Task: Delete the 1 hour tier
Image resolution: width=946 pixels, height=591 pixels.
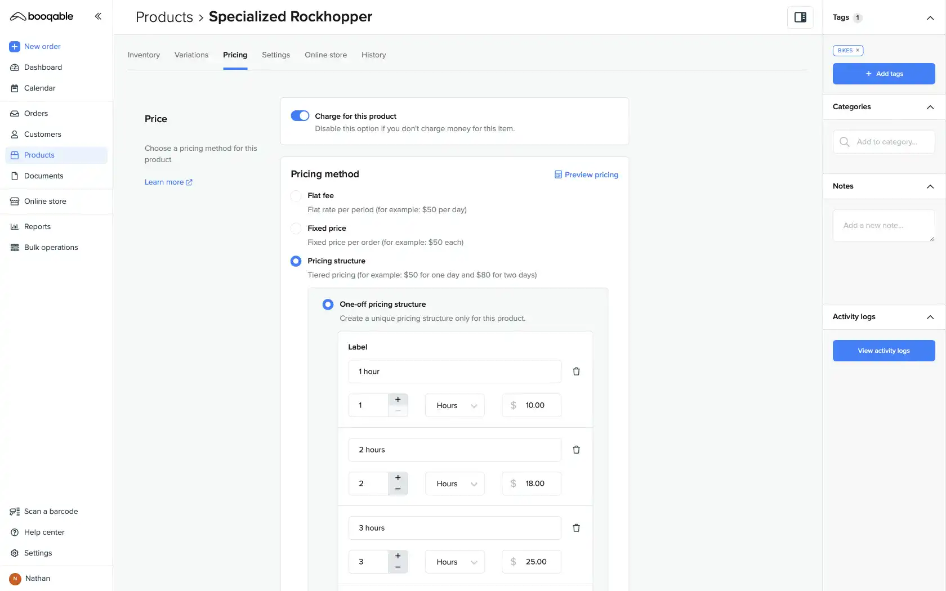Action: [576, 371]
